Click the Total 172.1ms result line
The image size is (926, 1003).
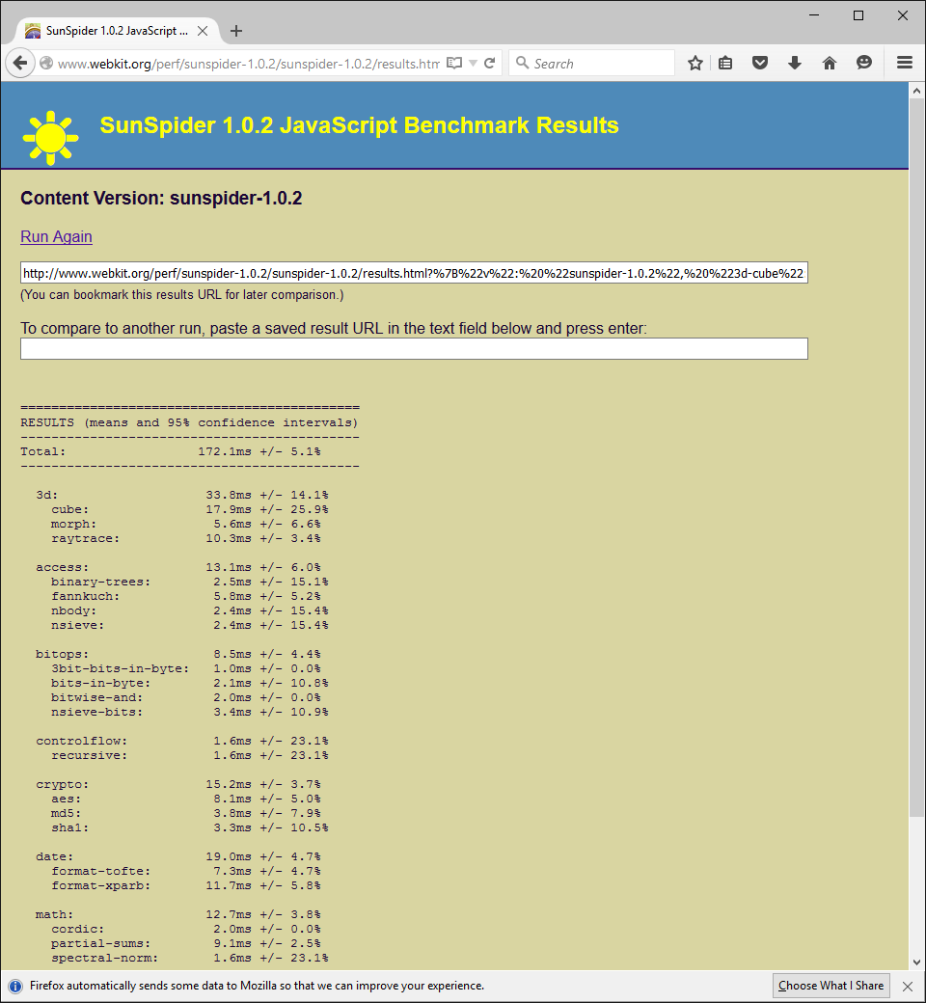pos(170,451)
